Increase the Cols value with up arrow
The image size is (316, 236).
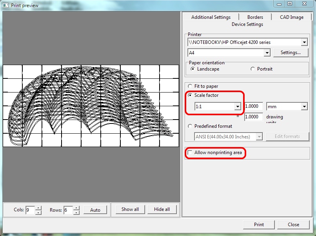pyautogui.click(x=38, y=208)
